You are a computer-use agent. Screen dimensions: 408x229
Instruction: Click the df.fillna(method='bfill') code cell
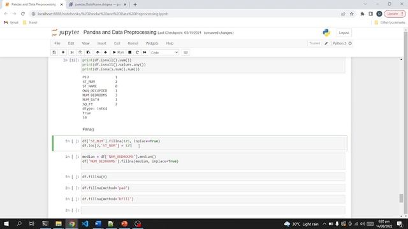(x=213, y=199)
